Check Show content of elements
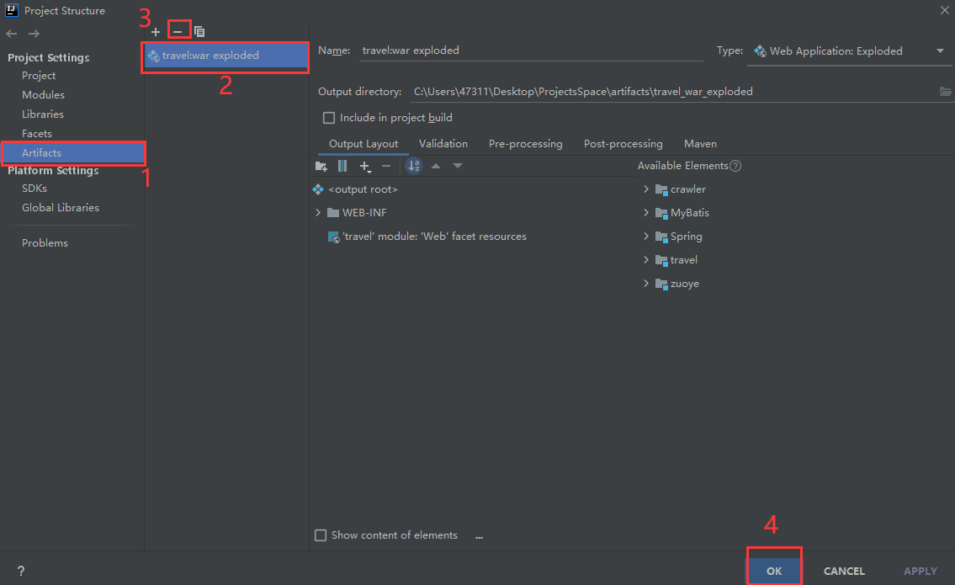The height and width of the screenshot is (585, 955). pos(321,534)
